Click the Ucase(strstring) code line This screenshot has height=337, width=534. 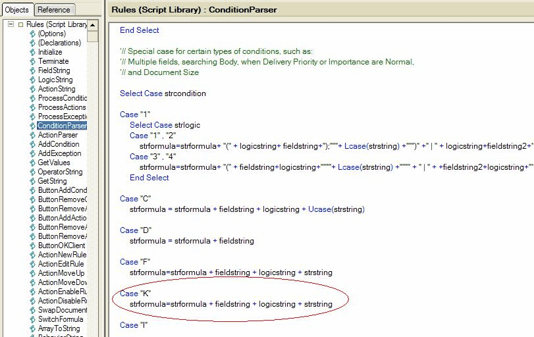[x=247, y=209]
